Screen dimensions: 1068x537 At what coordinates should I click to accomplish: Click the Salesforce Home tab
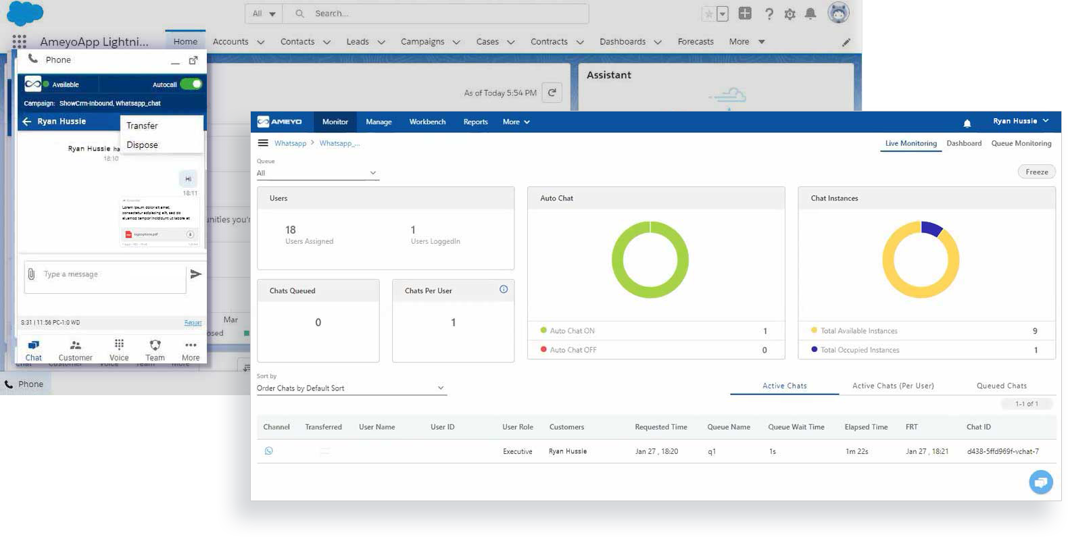(185, 42)
